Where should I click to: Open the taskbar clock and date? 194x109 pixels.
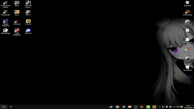pos(188,107)
